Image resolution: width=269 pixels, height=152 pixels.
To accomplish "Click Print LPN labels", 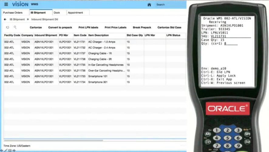I will click(x=88, y=27).
